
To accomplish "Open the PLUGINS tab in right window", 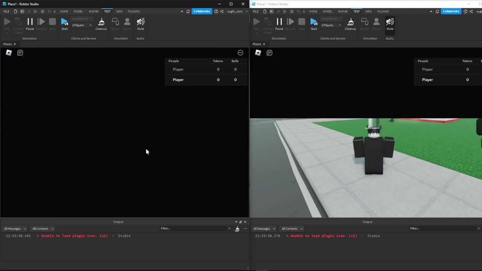I will coord(383,11).
